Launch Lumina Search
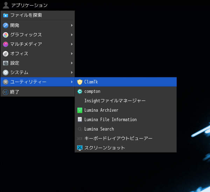Viewport: 210px width, 192px height. pyautogui.click(x=126, y=129)
